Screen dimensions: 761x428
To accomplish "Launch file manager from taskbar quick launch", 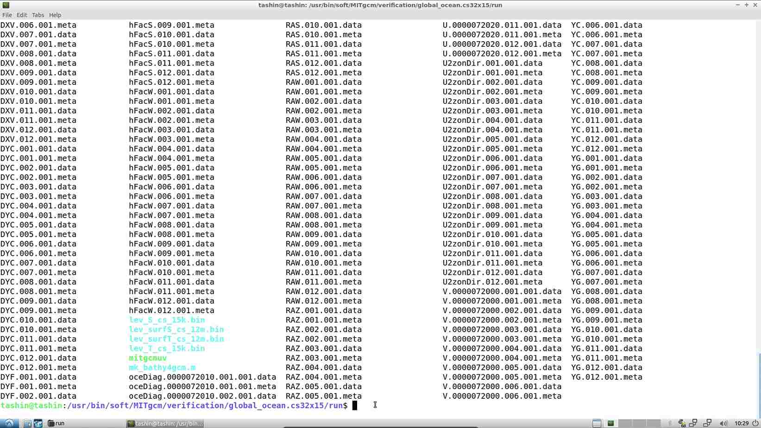I will point(27,423).
